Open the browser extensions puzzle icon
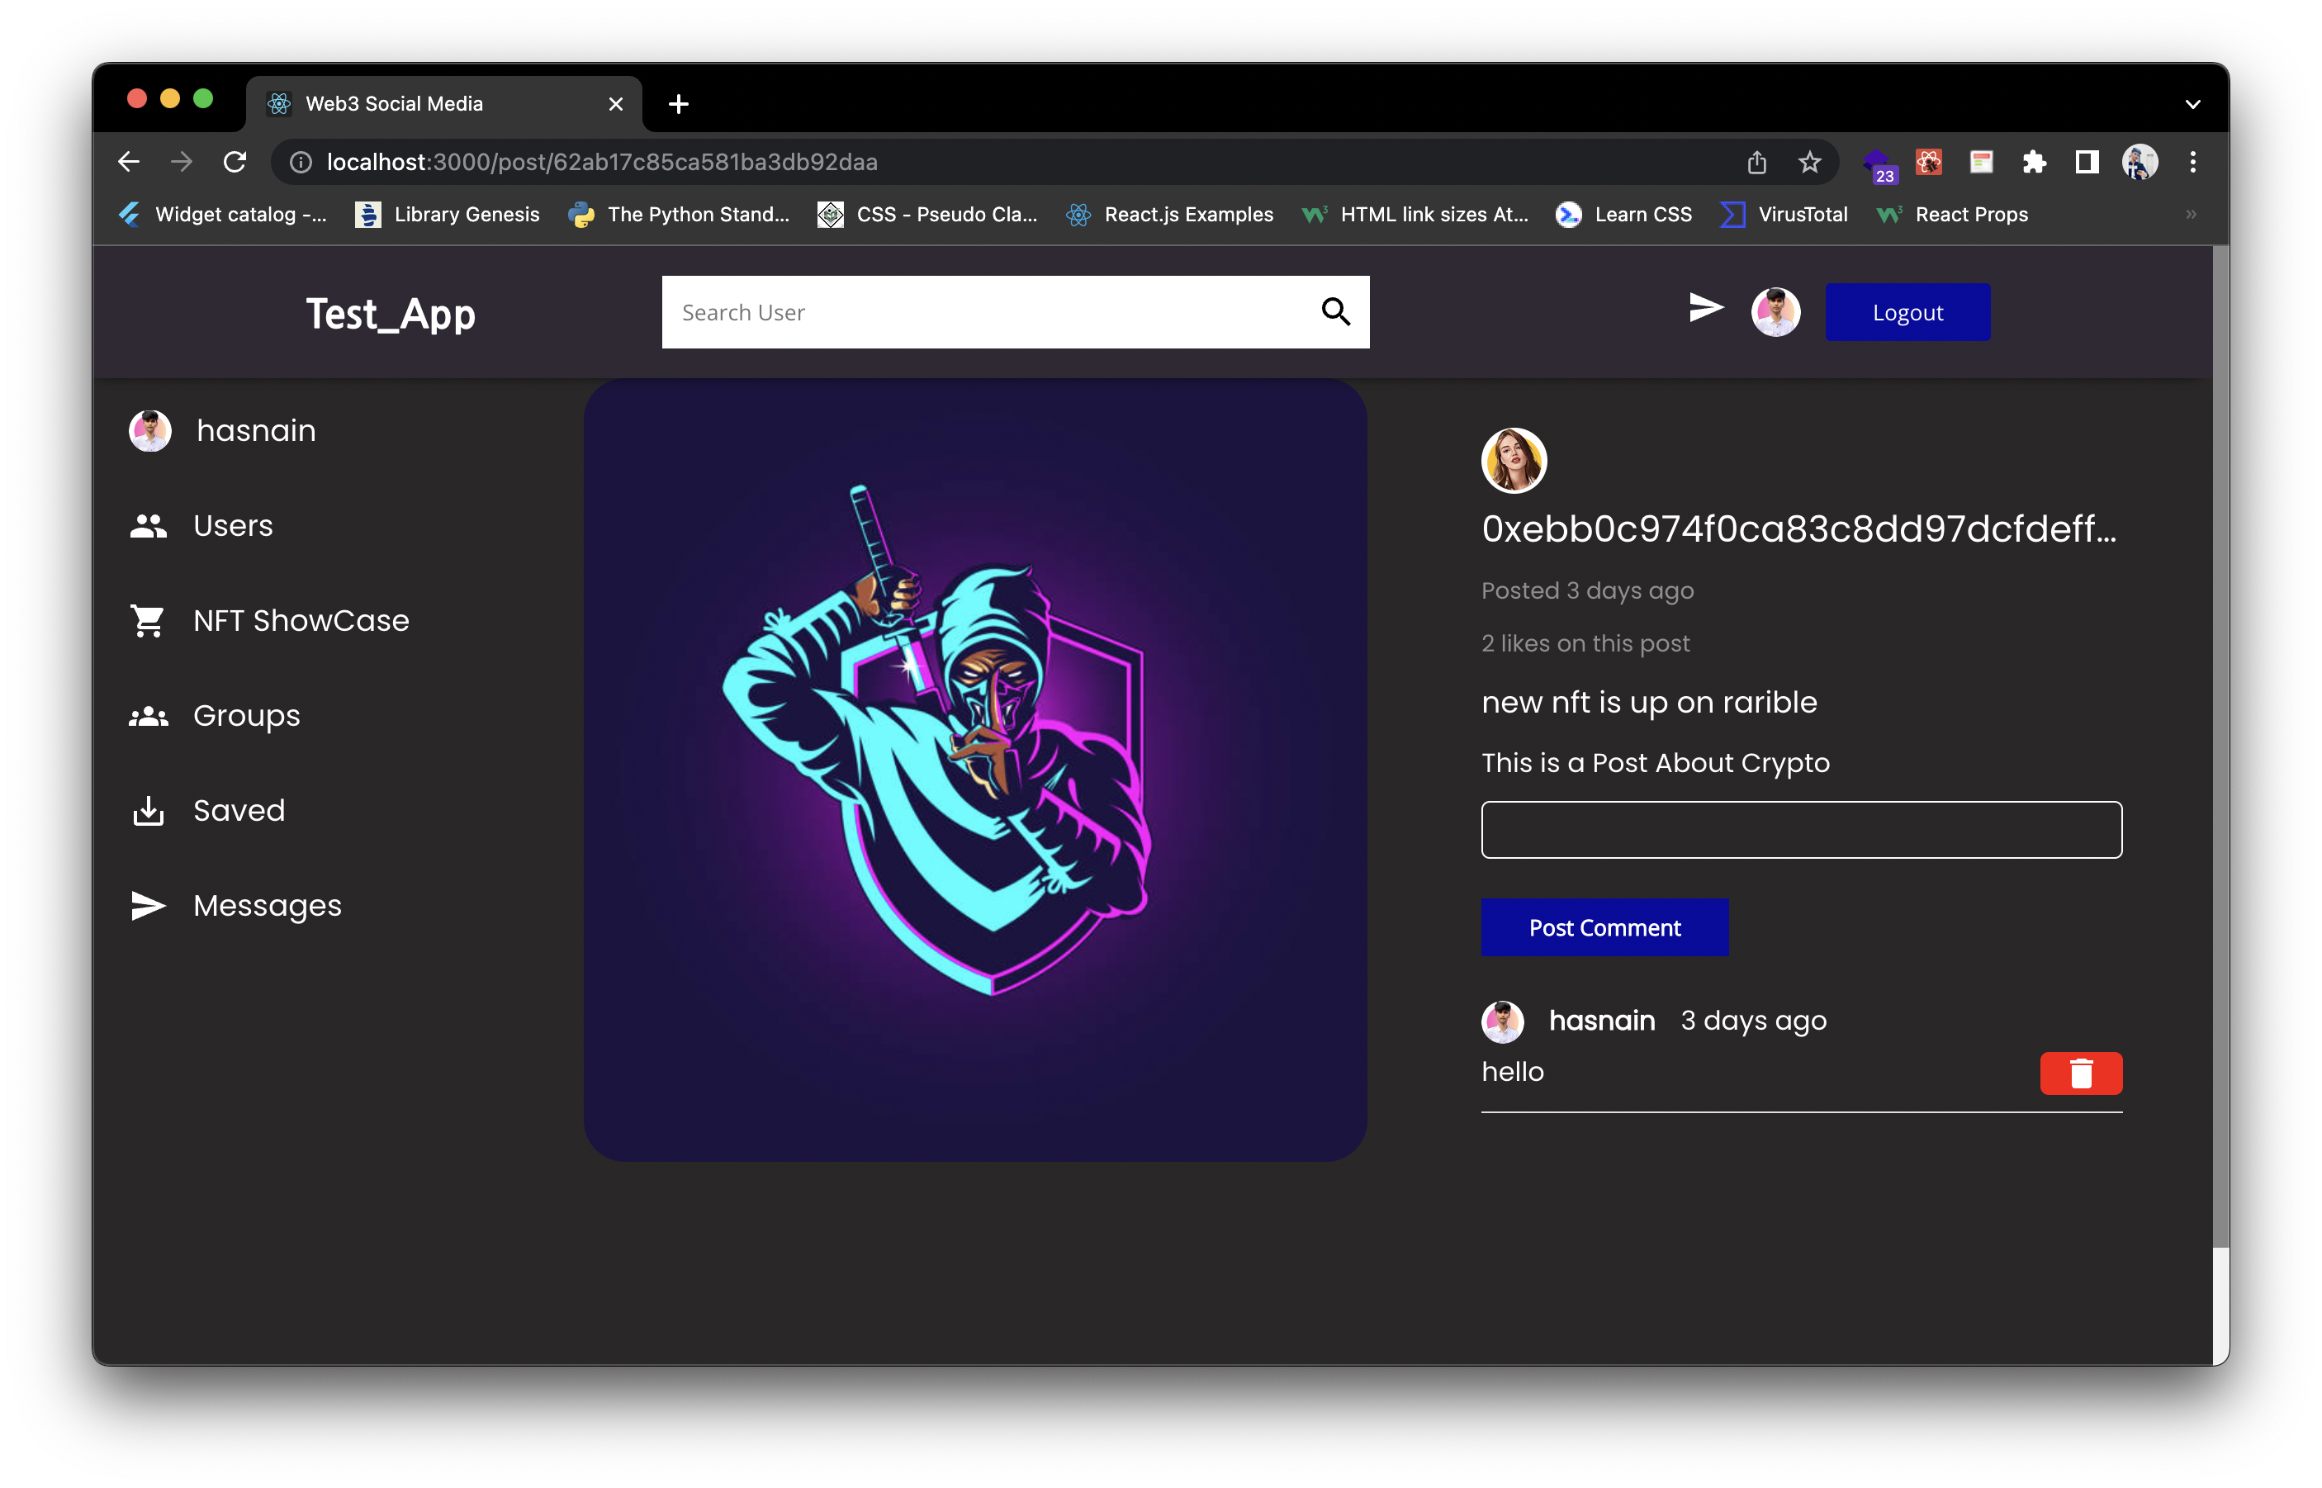 click(x=2034, y=163)
